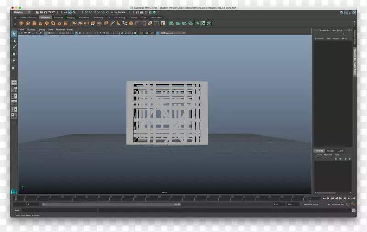Toggle the Channel Box panel icon at top right
This screenshot has width=367, height=232.
click(x=354, y=12)
